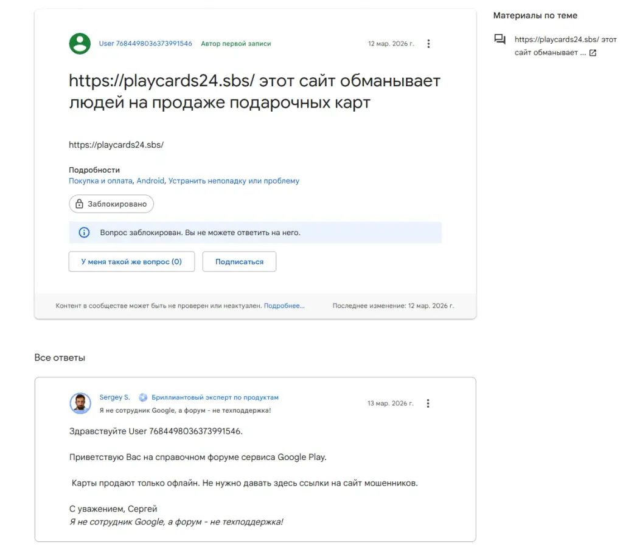
Task: Open the original post's three-dot options menu
Action: [428, 44]
